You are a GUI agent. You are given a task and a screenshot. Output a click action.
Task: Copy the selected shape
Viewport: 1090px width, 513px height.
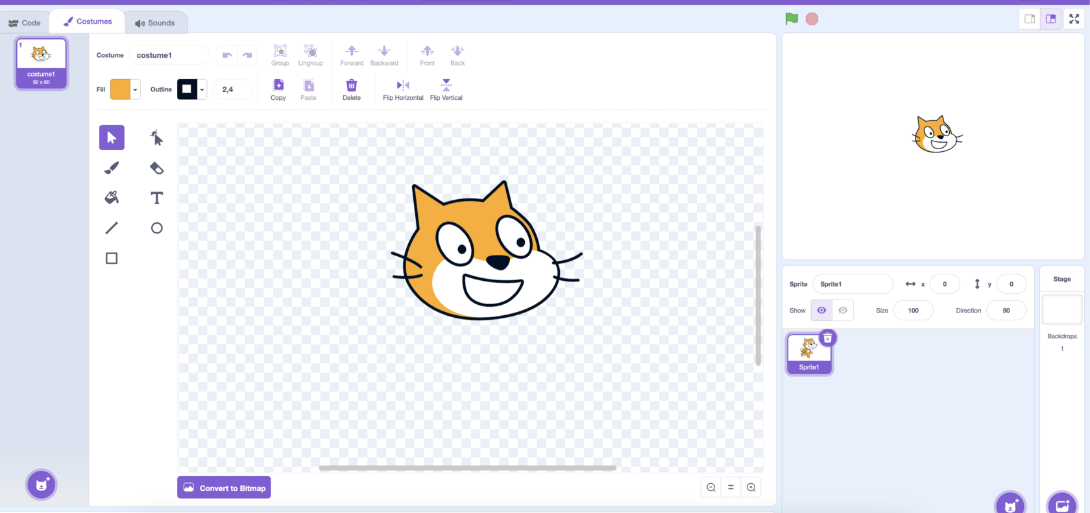[x=278, y=89]
